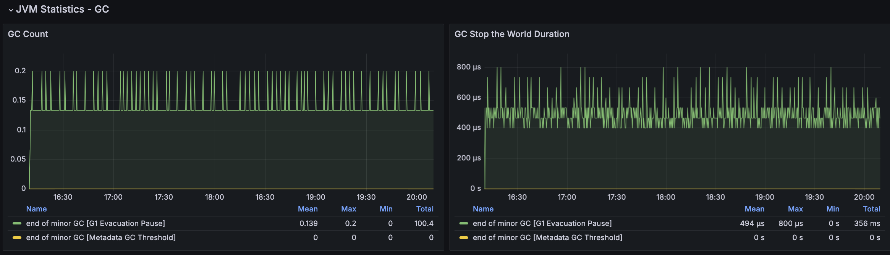Toggle Metadata GC Threshold series in Duration legend

pos(548,237)
